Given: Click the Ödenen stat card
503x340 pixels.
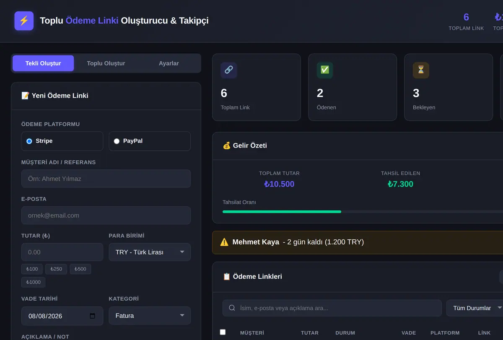Looking at the screenshot, I should coord(353,87).
